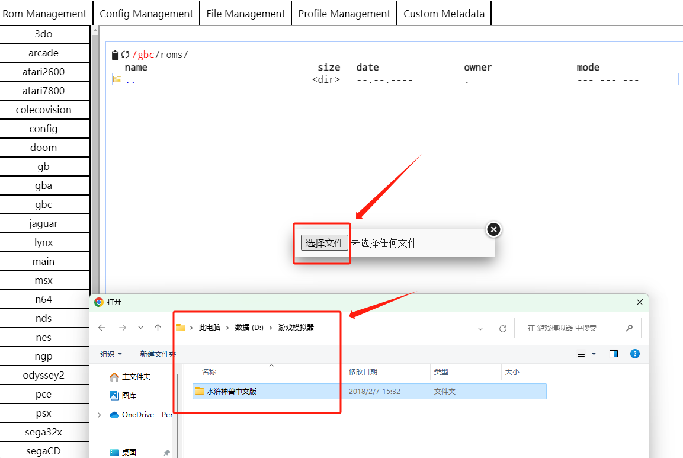683x458 pixels.
Task: Choose the nes system
Action: [x=44, y=337]
